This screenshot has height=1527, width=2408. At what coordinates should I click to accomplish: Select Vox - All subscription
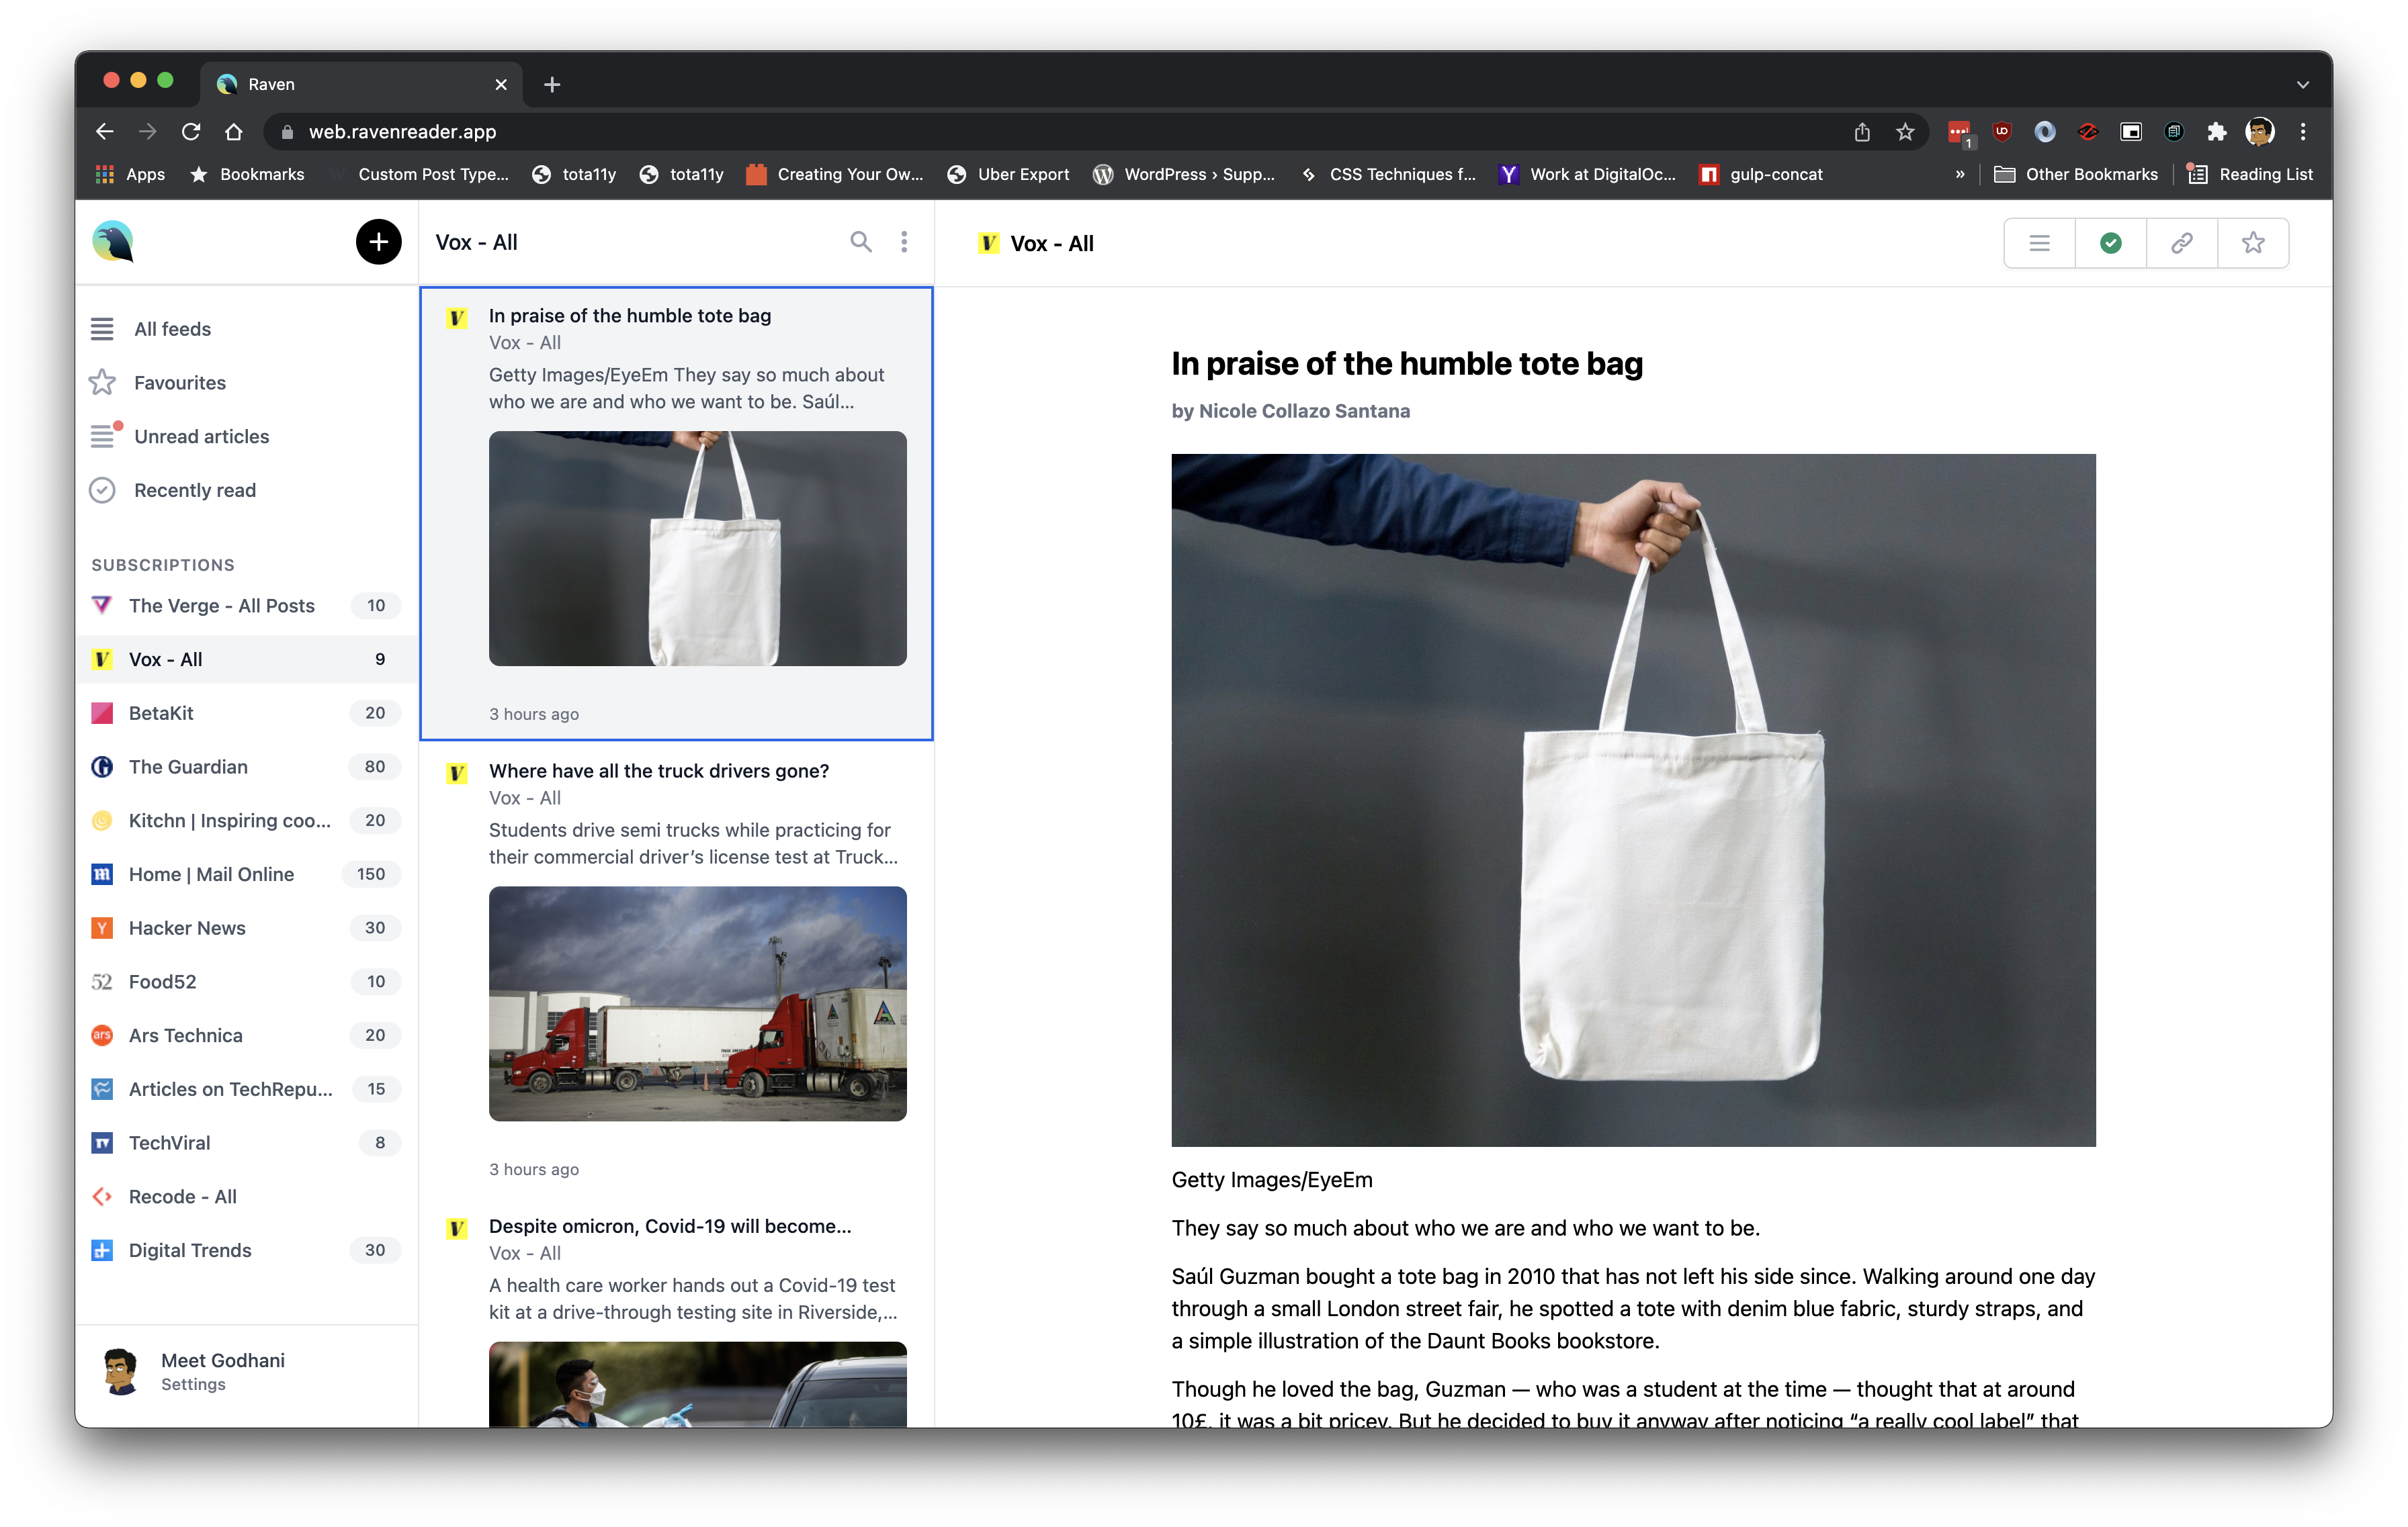(x=246, y=659)
